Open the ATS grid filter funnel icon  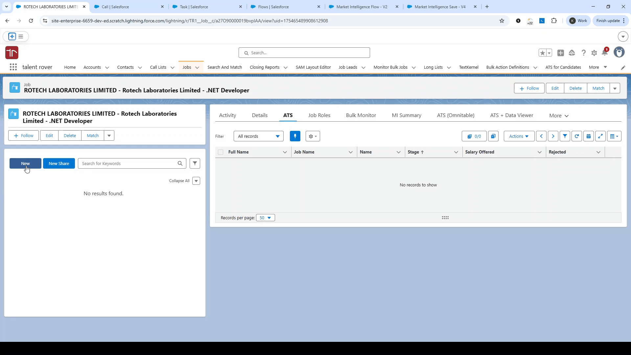[x=565, y=136]
